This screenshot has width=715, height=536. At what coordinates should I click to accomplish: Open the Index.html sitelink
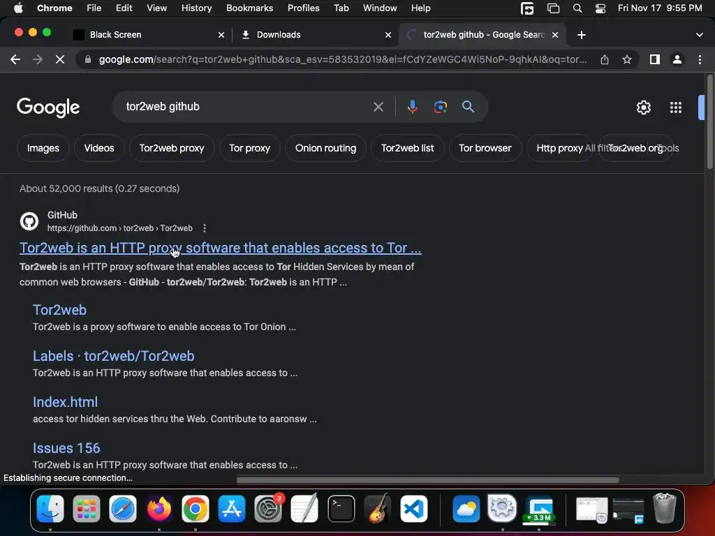point(65,402)
